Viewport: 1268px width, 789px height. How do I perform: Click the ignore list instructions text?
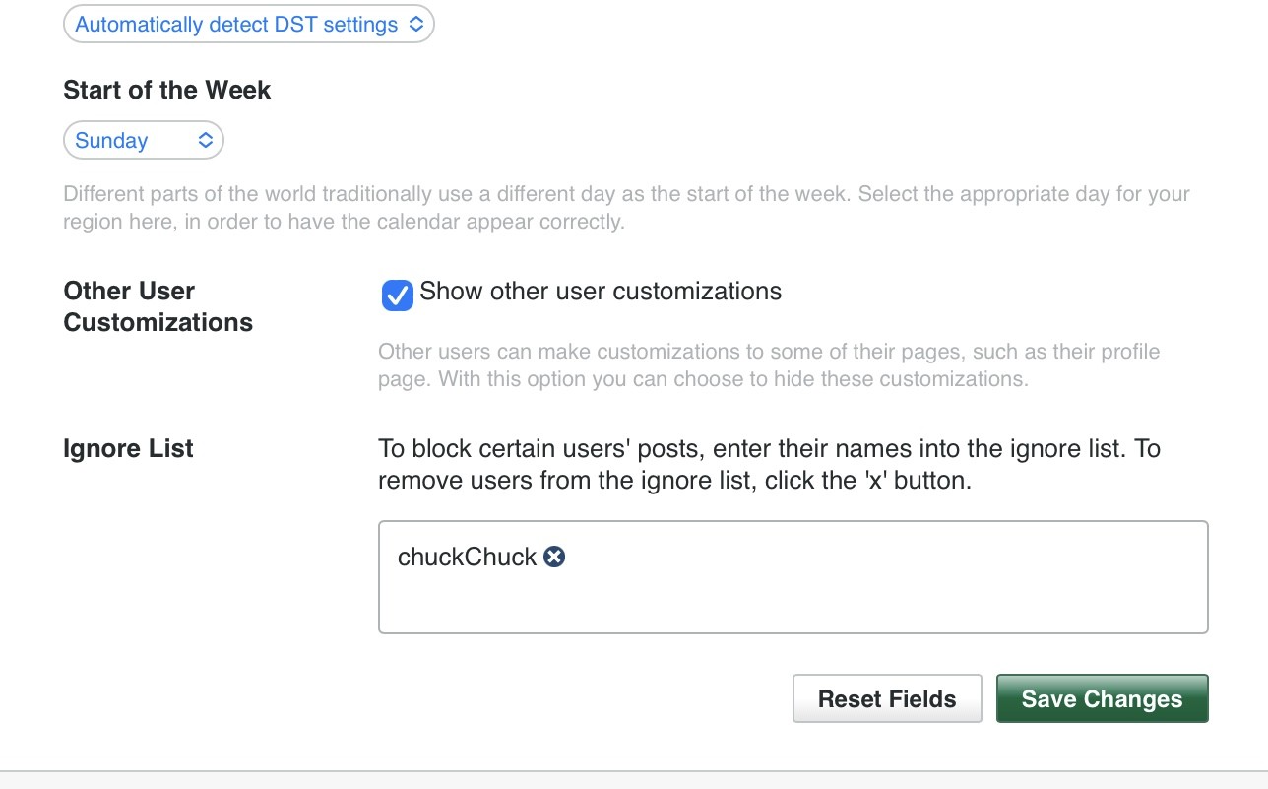[768, 465]
